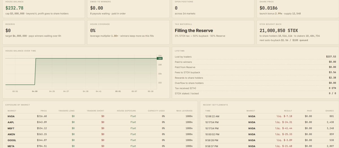The width and height of the screenshot is (339, 148).
Task: Select the $2.38 rewards to share holders amount
Action: [x=332, y=78]
